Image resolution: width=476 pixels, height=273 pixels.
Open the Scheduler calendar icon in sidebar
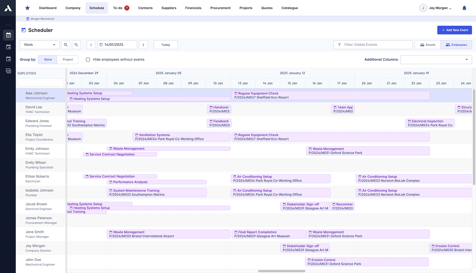(x=8, y=35)
